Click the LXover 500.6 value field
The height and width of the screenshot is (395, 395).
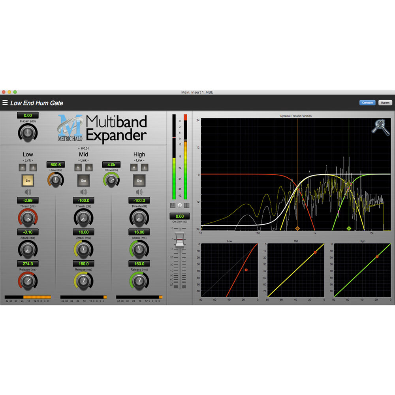tap(56, 165)
